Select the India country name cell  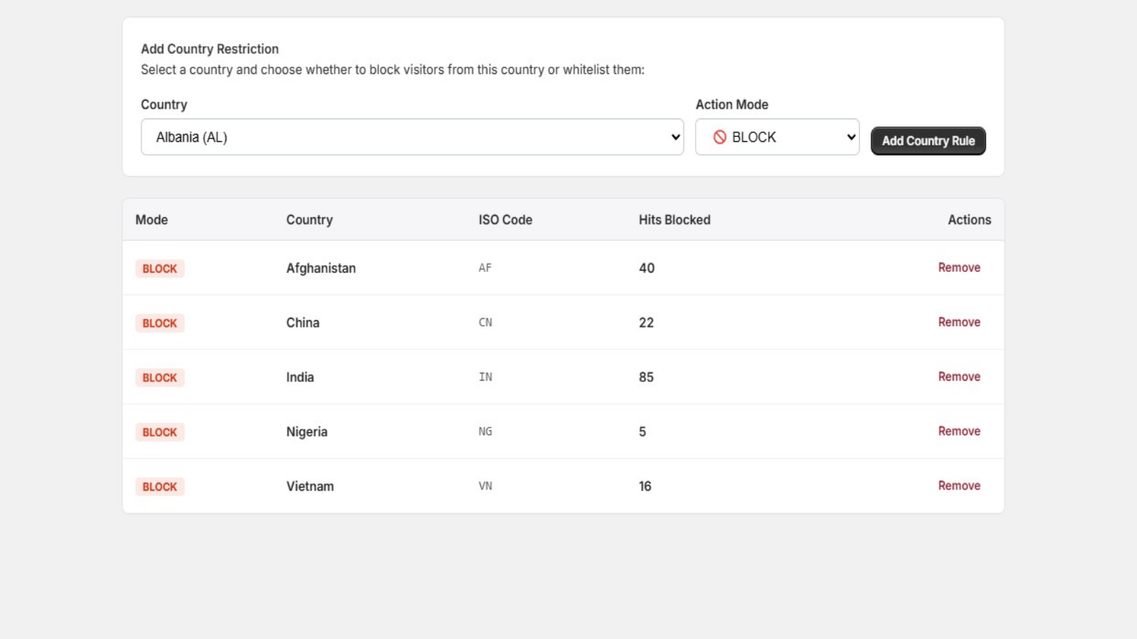pyautogui.click(x=300, y=377)
